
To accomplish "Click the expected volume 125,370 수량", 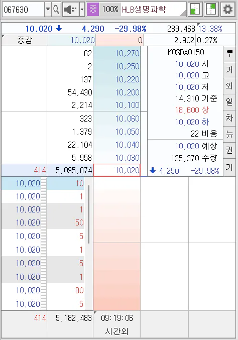I will click(194, 158).
